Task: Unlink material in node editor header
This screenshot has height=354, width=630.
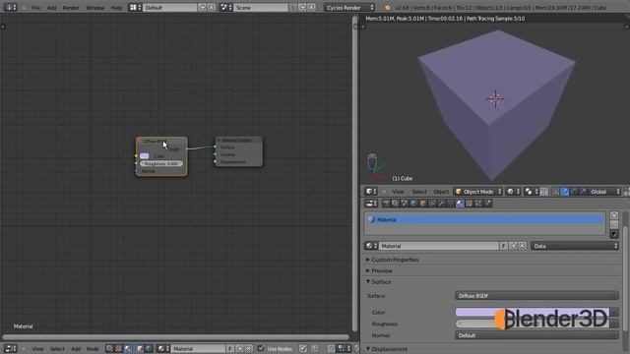Action: click(249, 349)
